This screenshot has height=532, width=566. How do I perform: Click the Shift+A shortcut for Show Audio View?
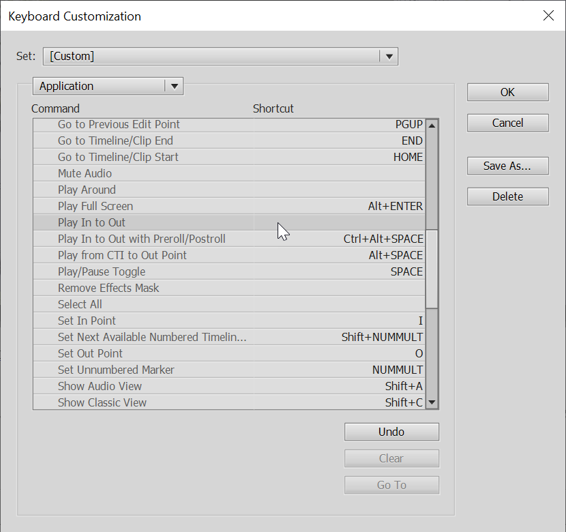pyautogui.click(x=404, y=386)
